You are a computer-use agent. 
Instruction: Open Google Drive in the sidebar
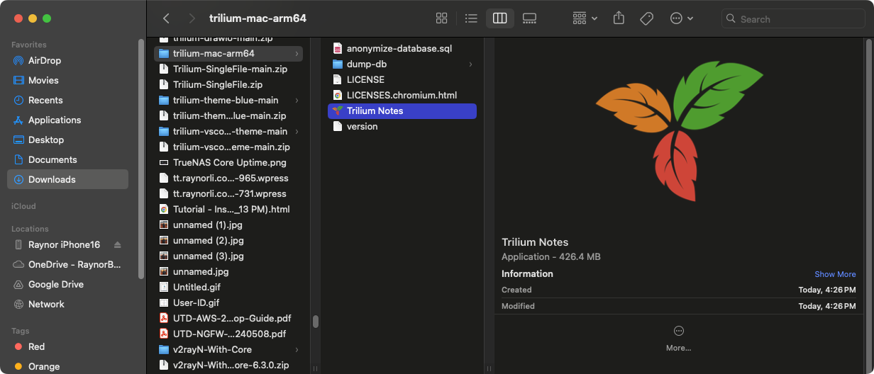pyautogui.click(x=67, y=284)
